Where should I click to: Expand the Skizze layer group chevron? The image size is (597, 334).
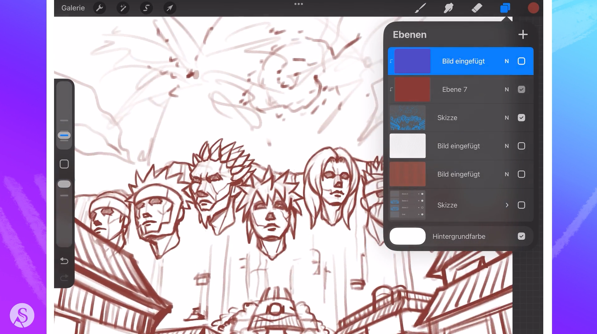click(x=507, y=205)
